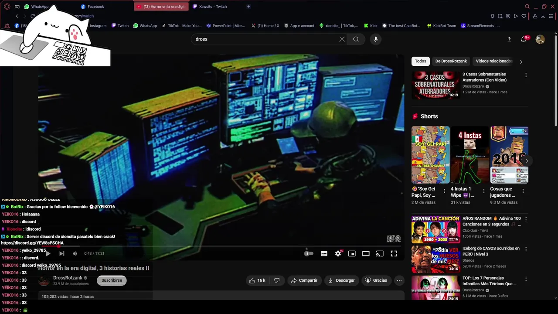Screen dimensions: 558x314
Task: Open options for 'AÑOS RANDOM' video
Action: 526,219
